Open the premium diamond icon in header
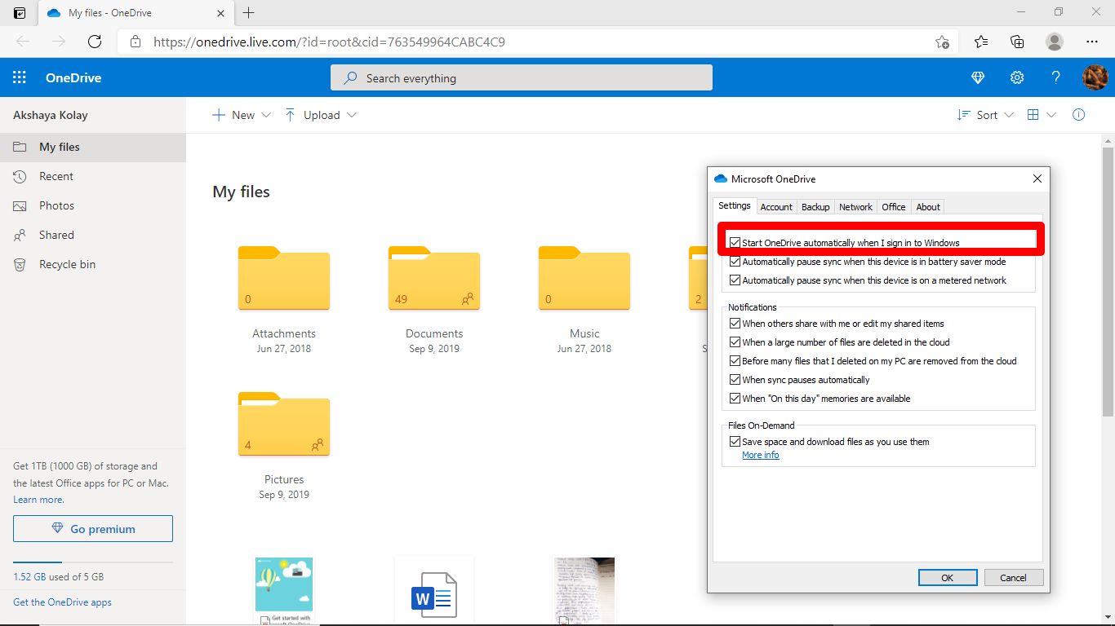The image size is (1115, 626). (978, 78)
